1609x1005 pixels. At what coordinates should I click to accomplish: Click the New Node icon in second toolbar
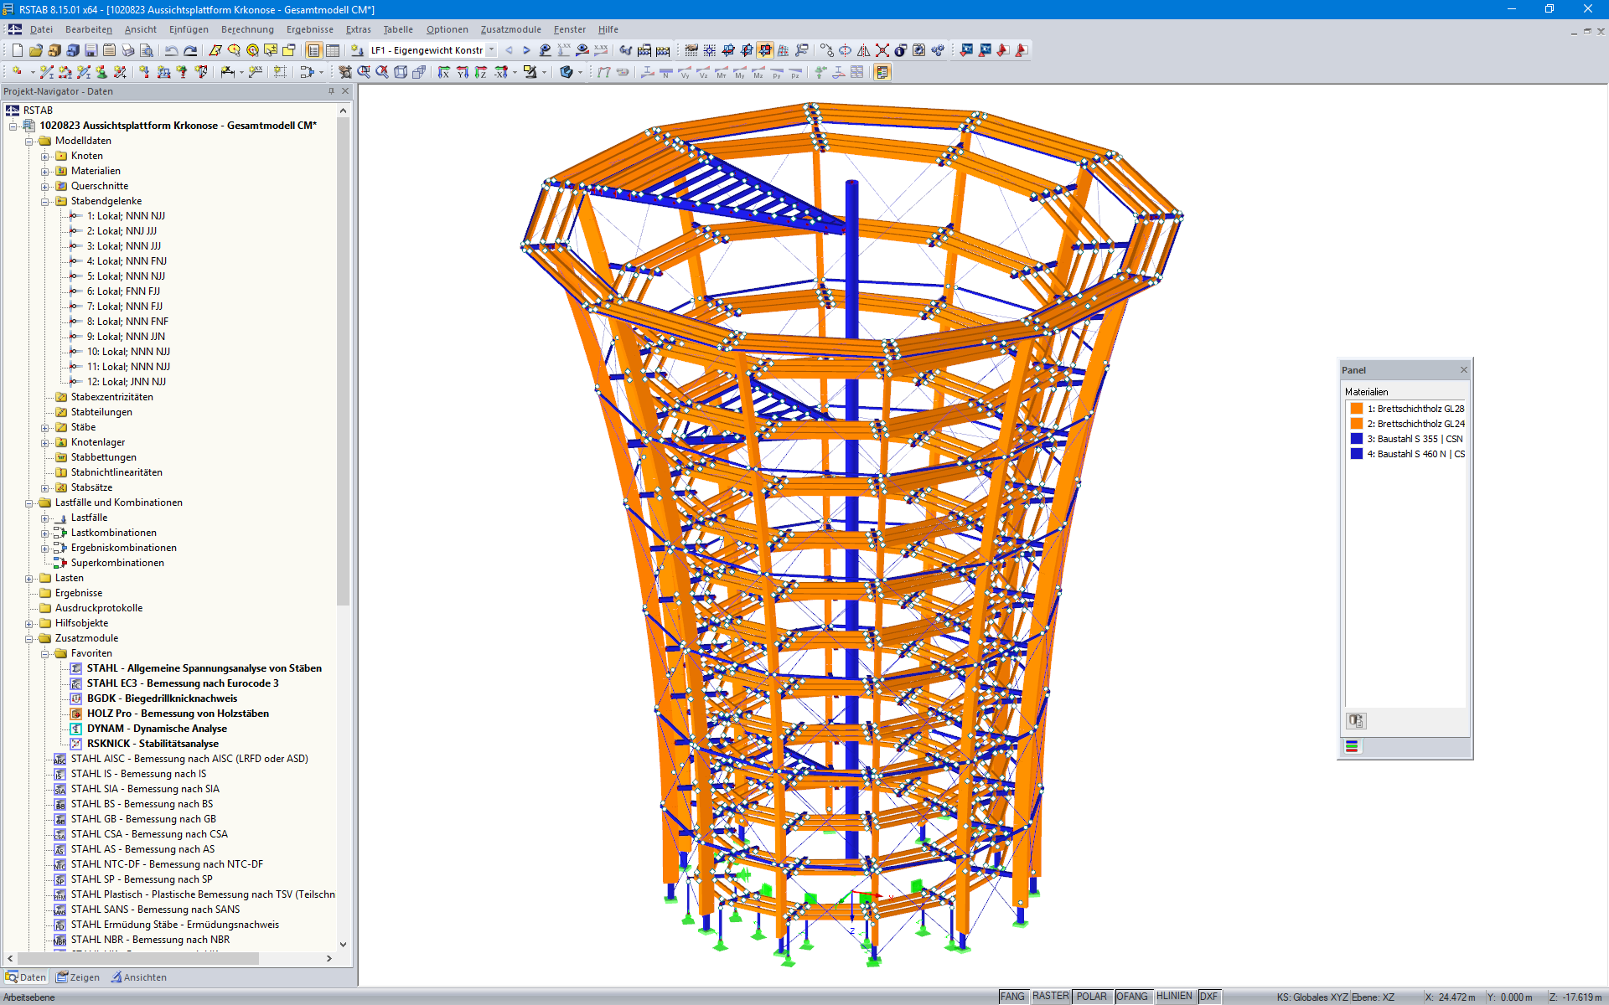click(17, 72)
